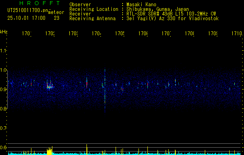Click the Receiving Antenna label

pos(92,19)
